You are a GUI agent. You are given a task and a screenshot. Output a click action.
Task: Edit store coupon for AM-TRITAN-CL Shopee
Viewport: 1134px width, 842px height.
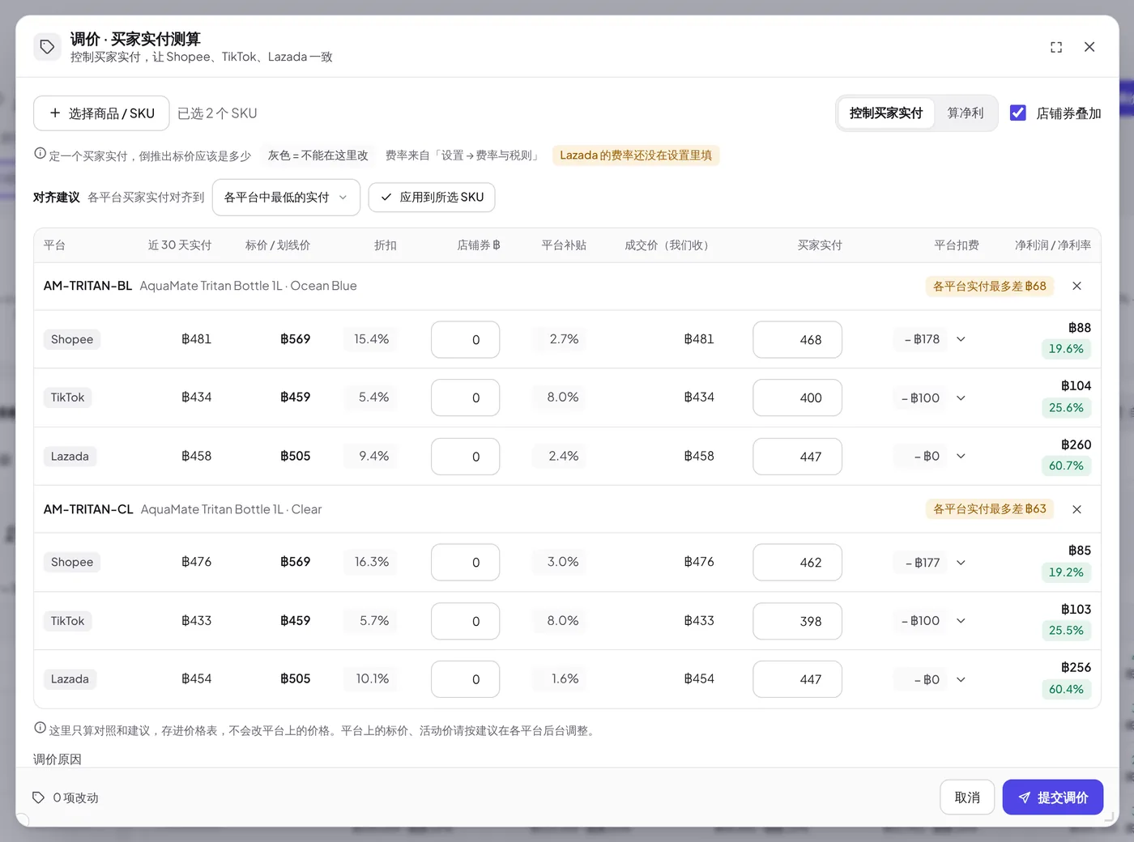pyautogui.click(x=466, y=563)
